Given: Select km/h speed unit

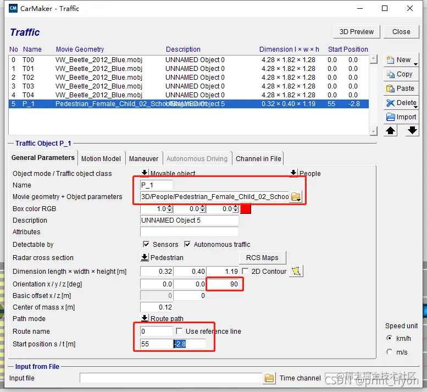Looking at the screenshot, I should coord(390,338).
